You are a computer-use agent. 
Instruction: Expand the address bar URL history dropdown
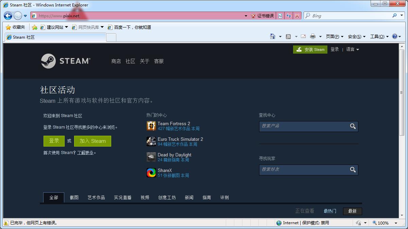[246, 16]
